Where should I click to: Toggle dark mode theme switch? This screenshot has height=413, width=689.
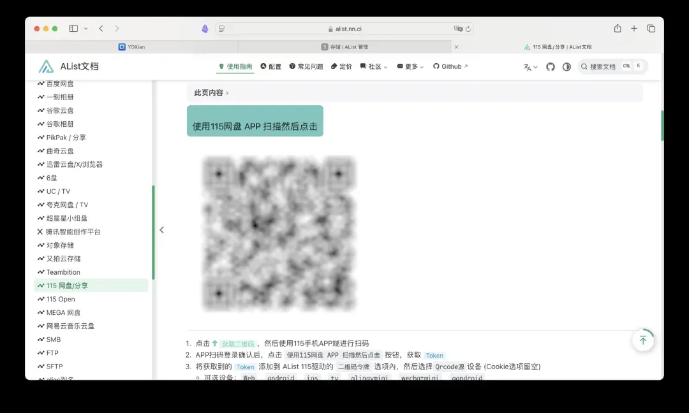[567, 67]
